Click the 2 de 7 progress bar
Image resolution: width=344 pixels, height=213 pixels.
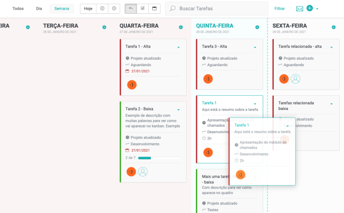pos(159,158)
